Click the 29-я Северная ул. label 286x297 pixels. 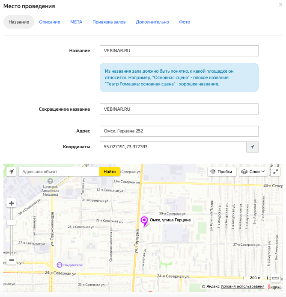coord(109,221)
